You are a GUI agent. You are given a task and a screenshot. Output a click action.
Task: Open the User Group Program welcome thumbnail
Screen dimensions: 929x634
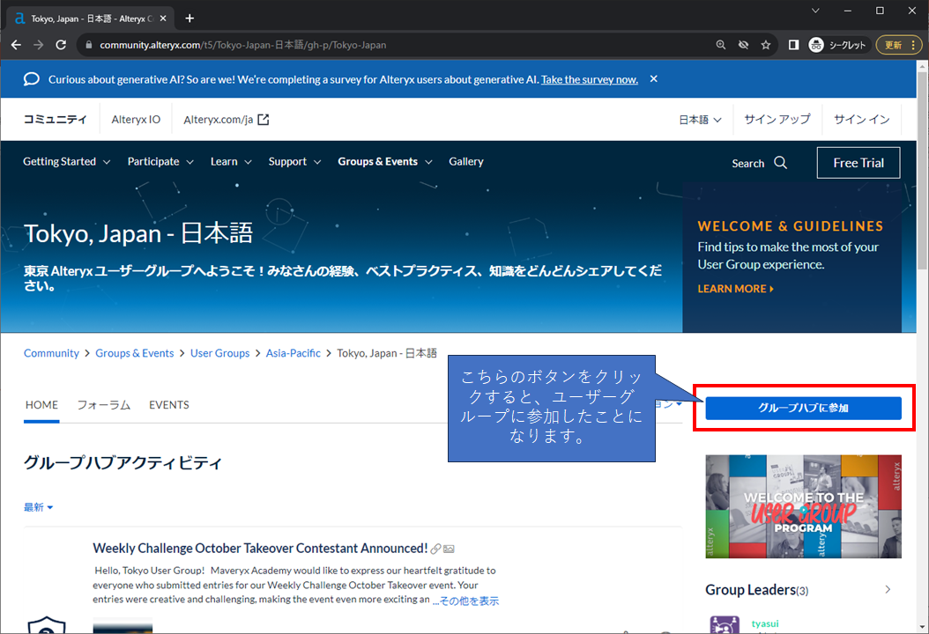coord(803,506)
